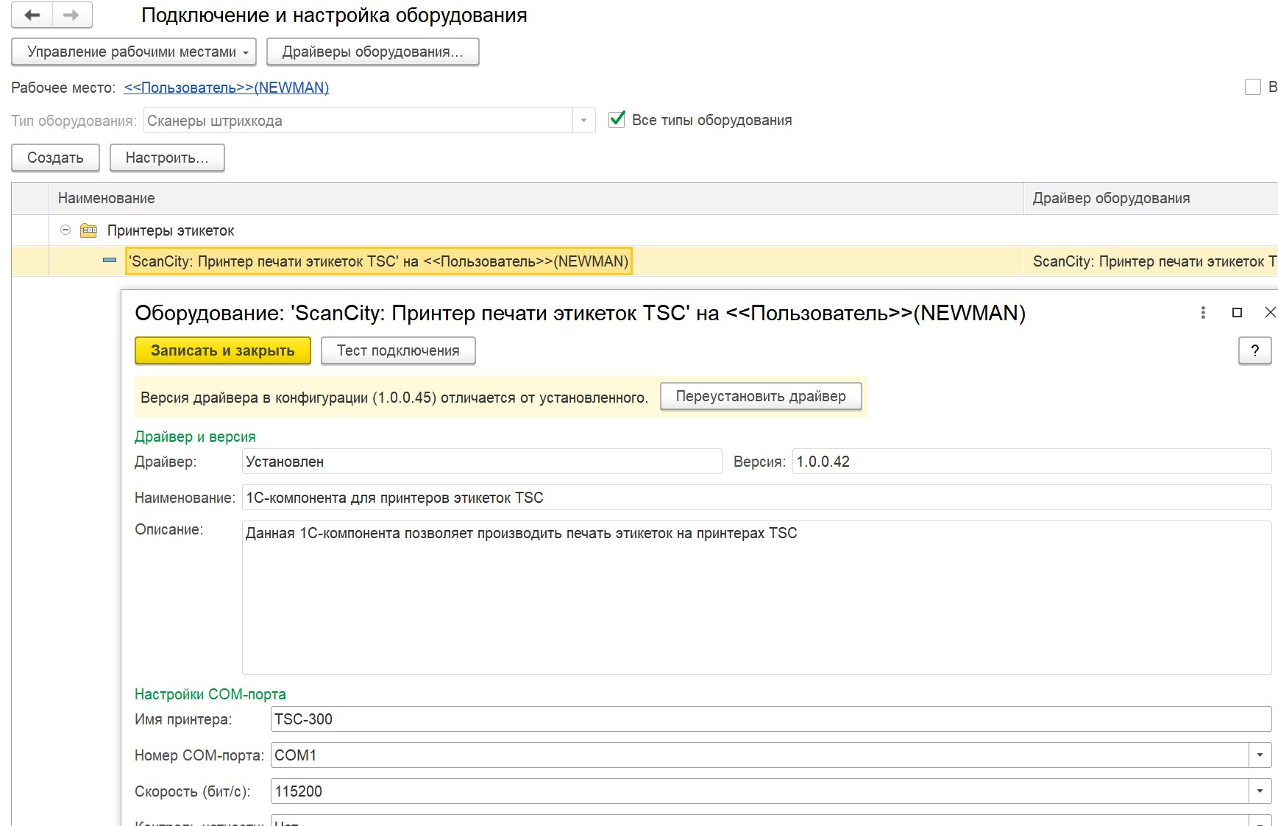1278x826 pixels.
Task: Open the <<Пользователь>>(NEWMAN) workplace link
Action: (226, 88)
